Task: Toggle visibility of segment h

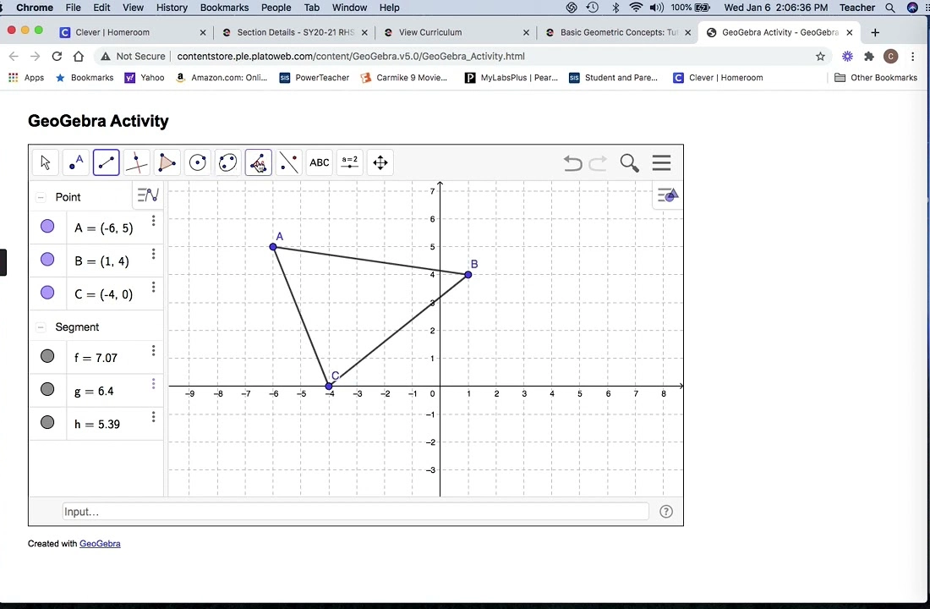Action: [x=47, y=423]
